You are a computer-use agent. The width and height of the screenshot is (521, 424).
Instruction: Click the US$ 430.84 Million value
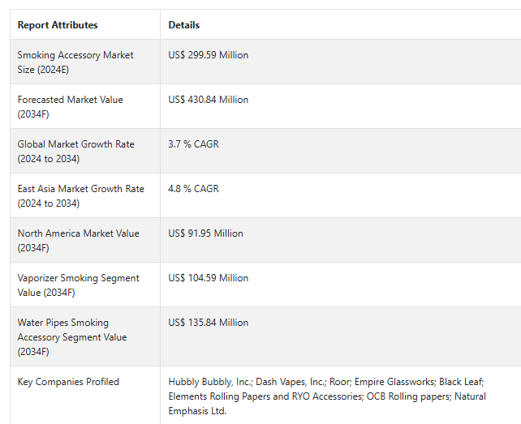[x=209, y=100]
